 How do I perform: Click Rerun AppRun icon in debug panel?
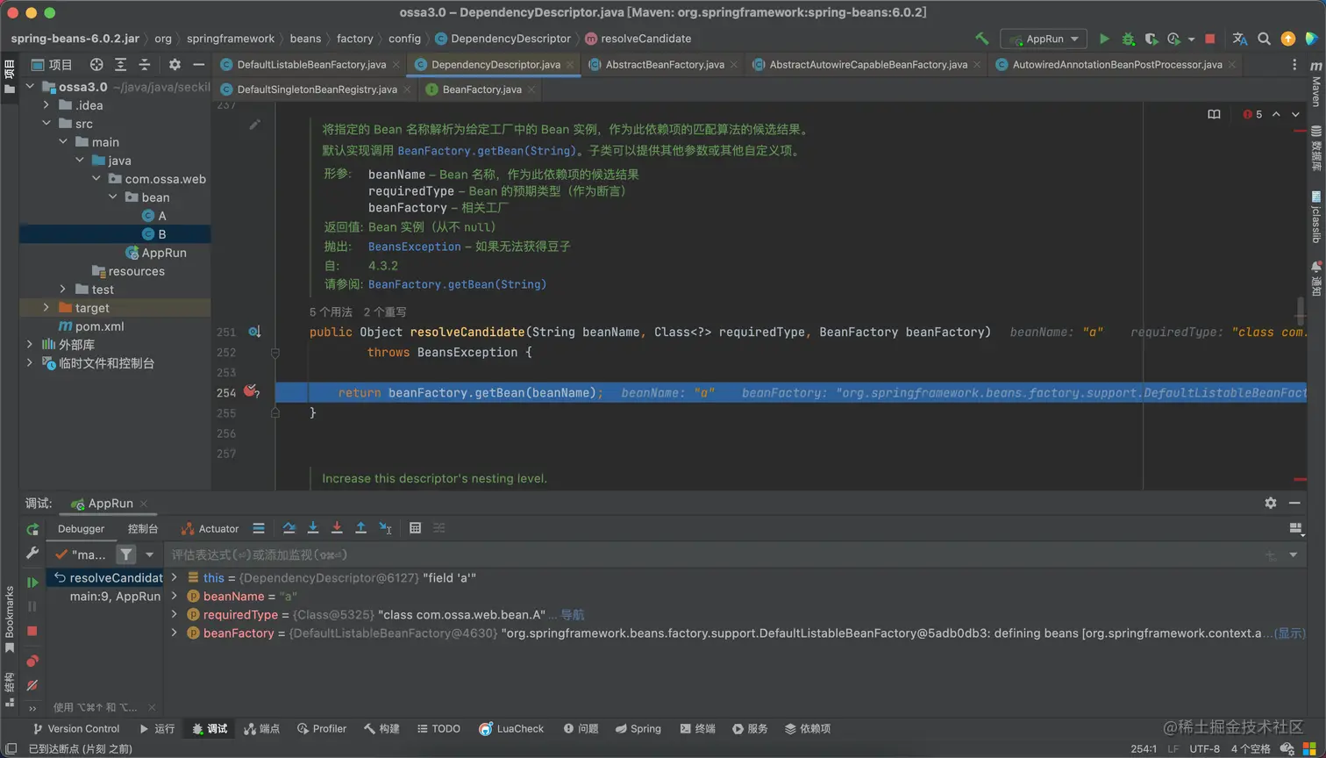pyautogui.click(x=32, y=529)
